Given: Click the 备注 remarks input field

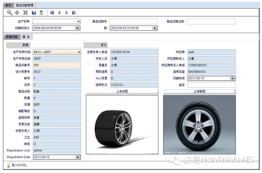Looking at the screenshot, I should [x=211, y=85].
